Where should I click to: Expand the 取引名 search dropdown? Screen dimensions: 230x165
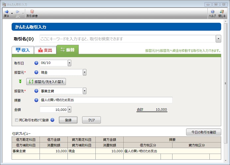click(x=218, y=39)
